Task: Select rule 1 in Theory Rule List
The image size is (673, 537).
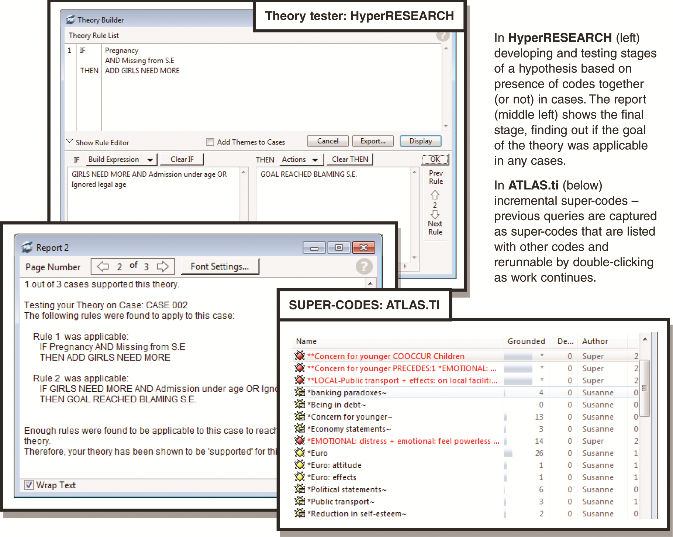Action: (x=254, y=60)
